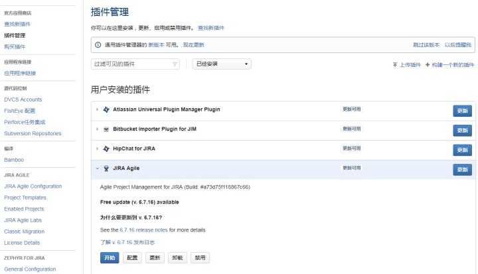The width and height of the screenshot is (478, 274).
Task: Click the blue 开始 button
Action: tap(110, 258)
